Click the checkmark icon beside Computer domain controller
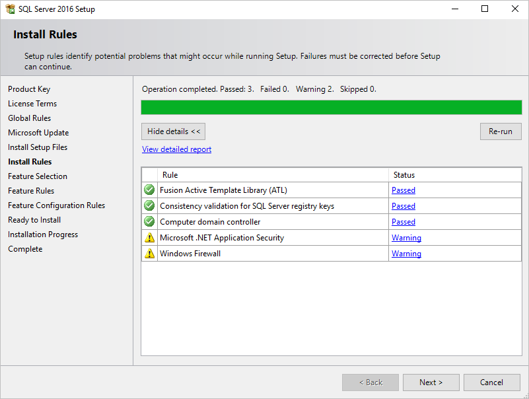Viewport: 529px width, 399px height. coord(149,221)
